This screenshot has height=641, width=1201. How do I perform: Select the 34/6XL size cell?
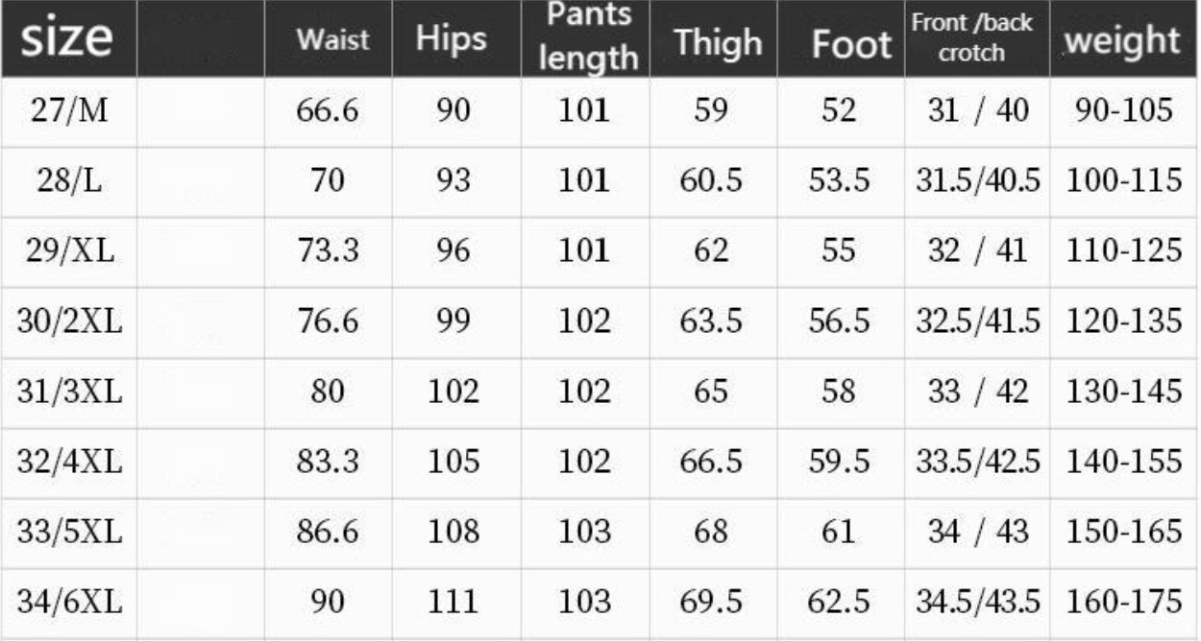(x=69, y=602)
